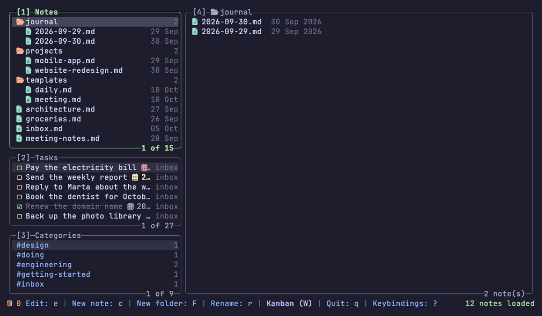Screen dimensions: 542x316
Task: Uncheck the Renew the domain name task
Action: [x=19, y=206]
